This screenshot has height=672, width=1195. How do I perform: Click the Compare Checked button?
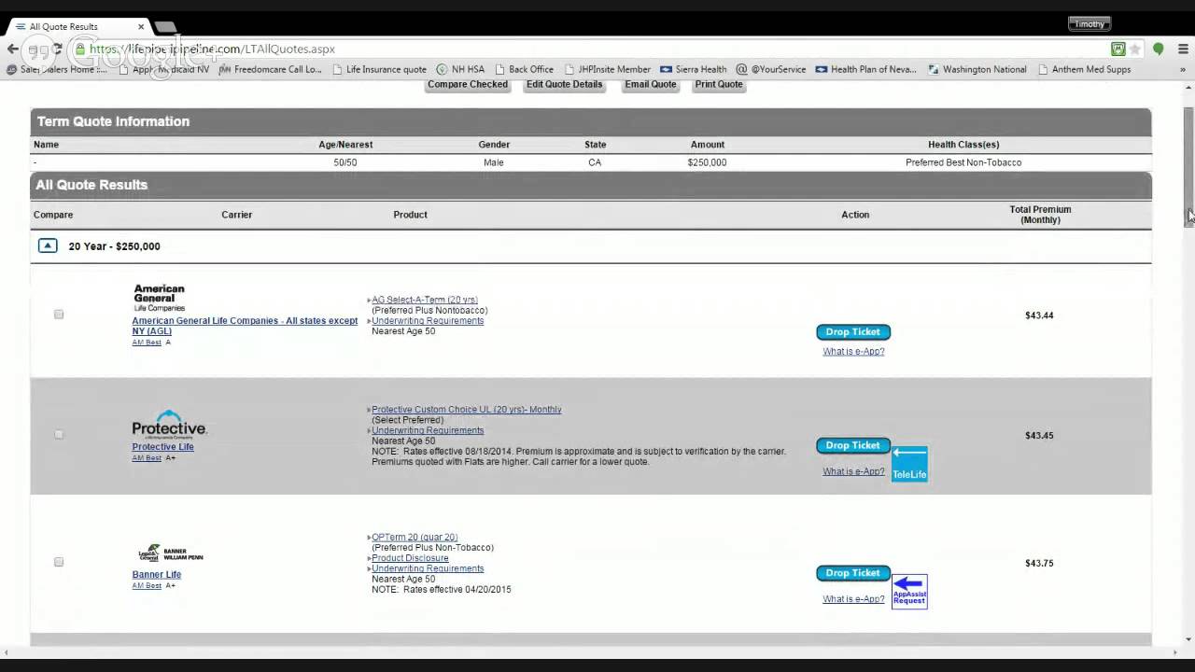[468, 84]
